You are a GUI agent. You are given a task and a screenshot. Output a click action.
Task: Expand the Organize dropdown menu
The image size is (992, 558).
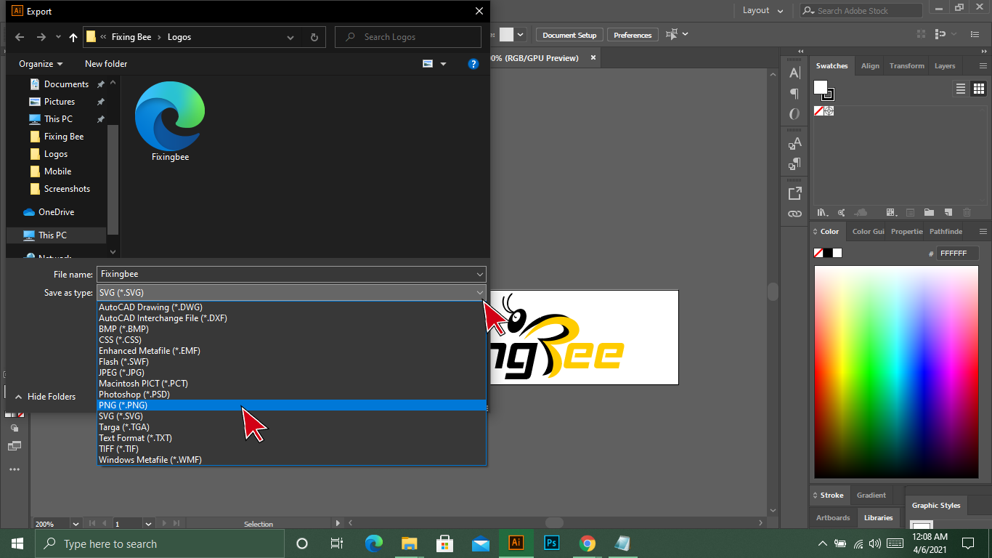pos(41,64)
